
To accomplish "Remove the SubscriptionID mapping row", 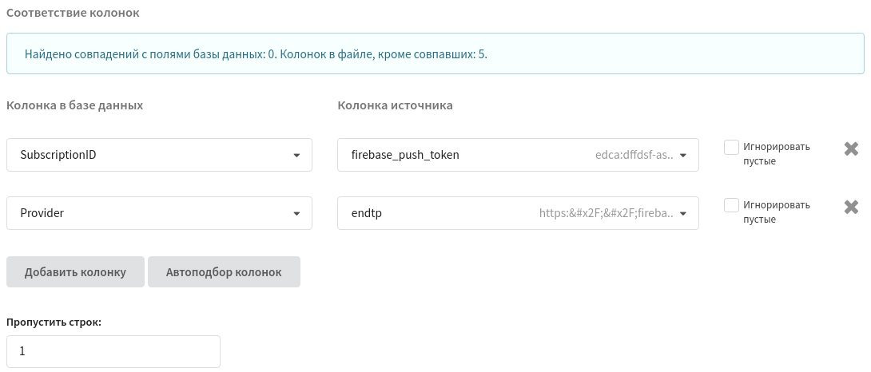I will point(851,148).
